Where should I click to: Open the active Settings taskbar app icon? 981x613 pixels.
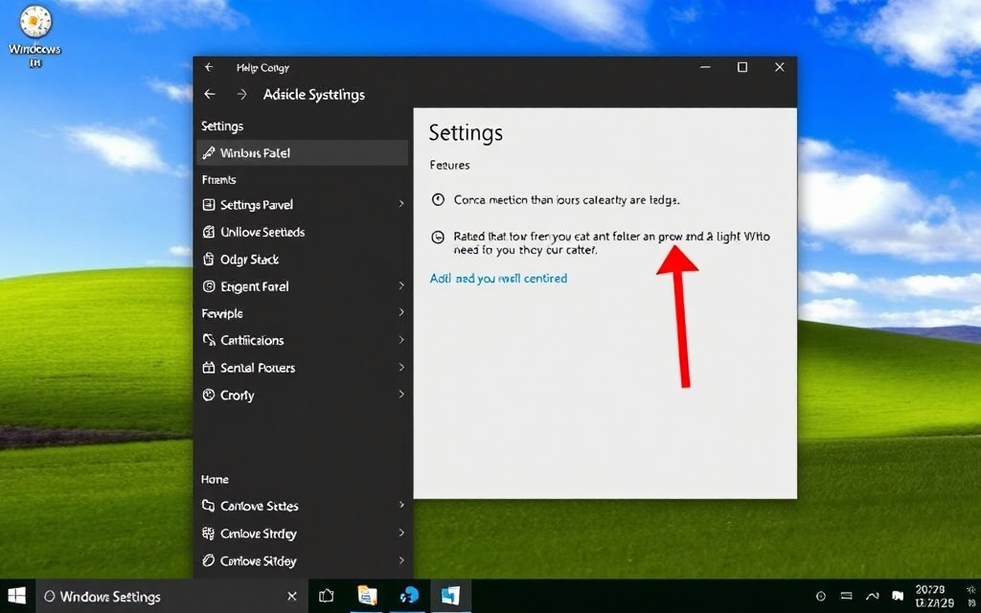coord(450,596)
